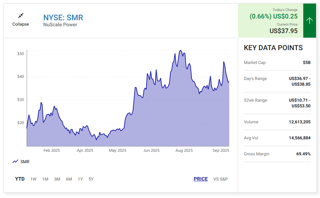Select the PRICE chart view
The height and width of the screenshot is (198, 320).
[x=201, y=179]
